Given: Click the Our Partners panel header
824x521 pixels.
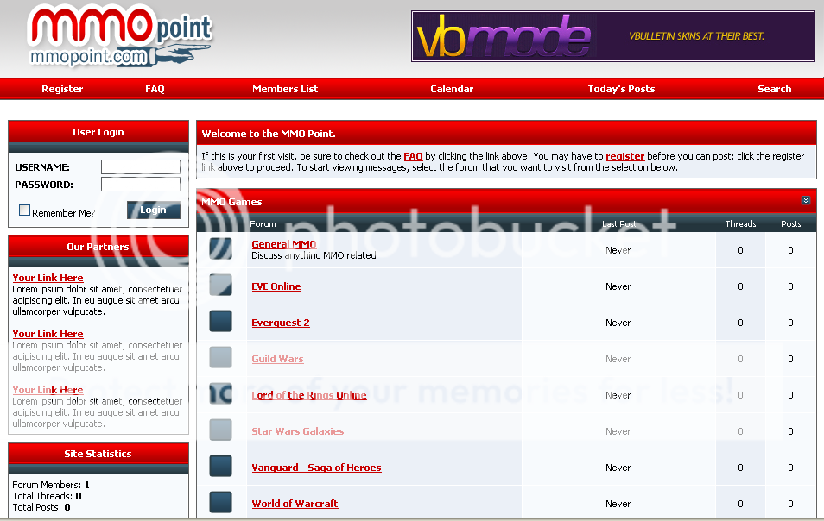Looking at the screenshot, I should pos(98,247).
